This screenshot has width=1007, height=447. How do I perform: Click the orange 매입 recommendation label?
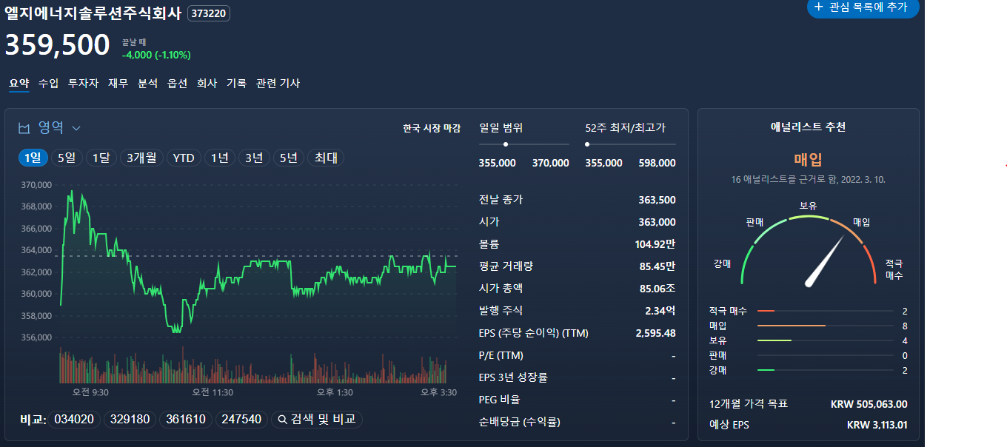809,160
